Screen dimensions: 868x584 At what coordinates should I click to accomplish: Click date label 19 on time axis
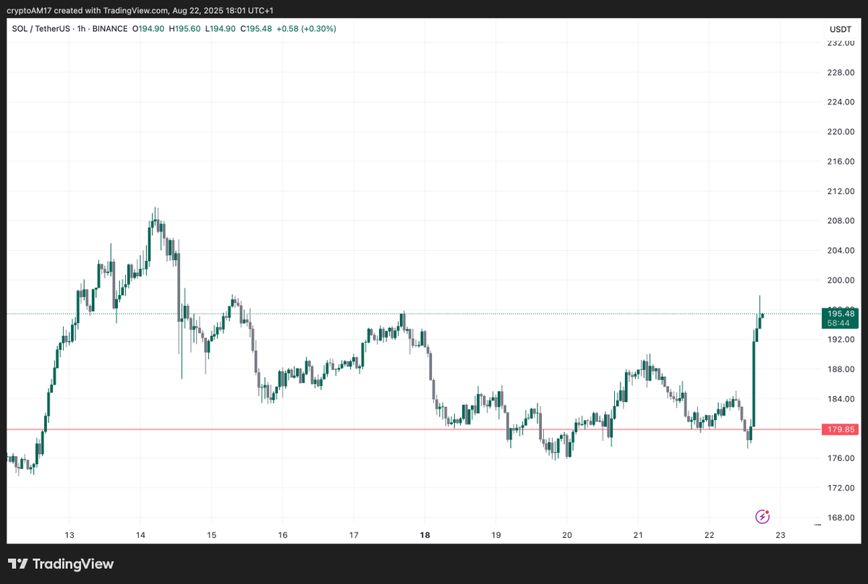[495, 535]
